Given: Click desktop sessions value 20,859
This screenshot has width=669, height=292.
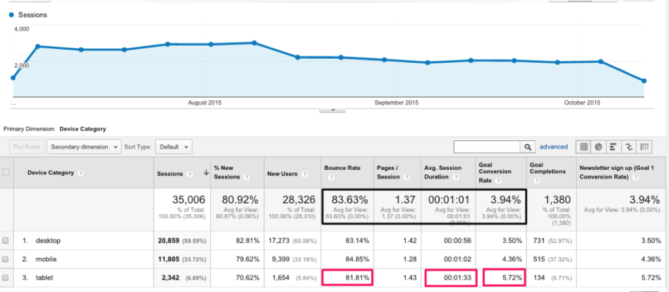Looking at the screenshot, I should pyautogui.click(x=169, y=240).
